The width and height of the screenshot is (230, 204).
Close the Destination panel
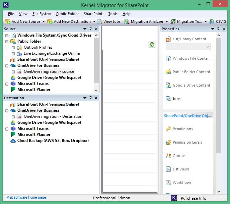pos(96,98)
